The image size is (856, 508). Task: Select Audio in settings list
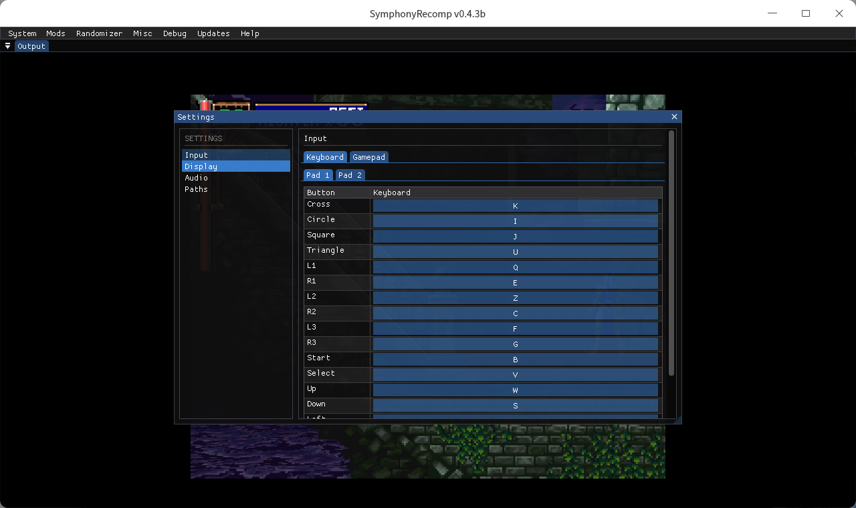[x=236, y=178]
